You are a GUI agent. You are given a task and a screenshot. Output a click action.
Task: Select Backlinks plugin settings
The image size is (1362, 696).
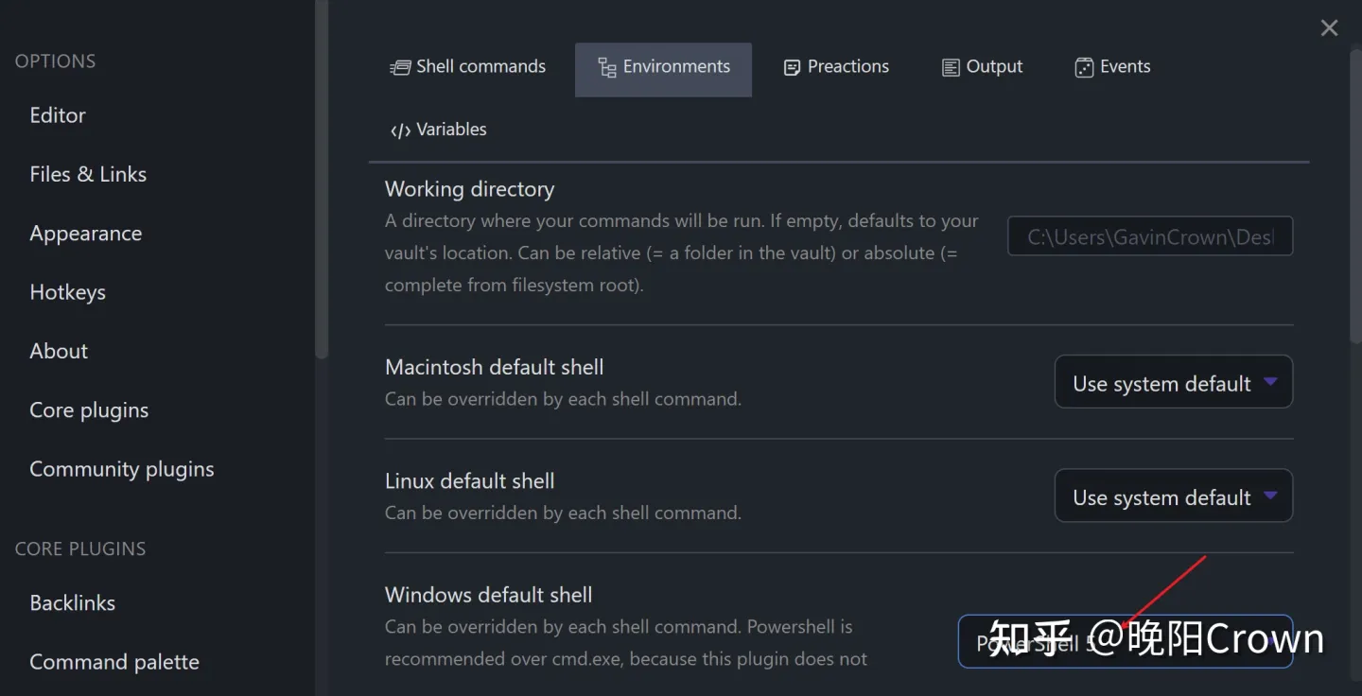(x=73, y=603)
